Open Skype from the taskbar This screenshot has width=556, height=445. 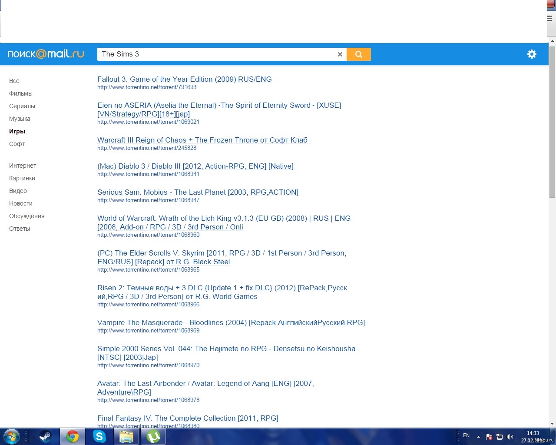[x=99, y=436]
